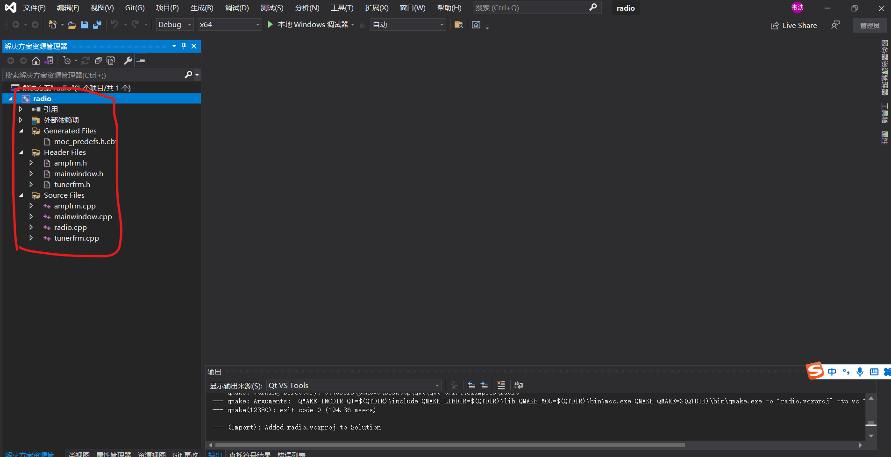Click the Live Share button
This screenshot has width=891, height=457.
pos(793,25)
